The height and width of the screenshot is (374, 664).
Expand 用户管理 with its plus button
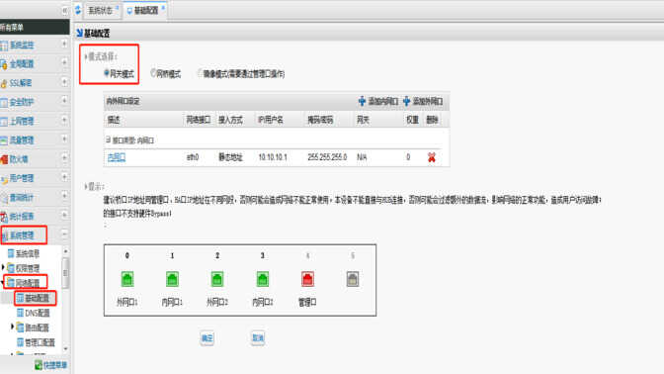[x=64, y=177]
